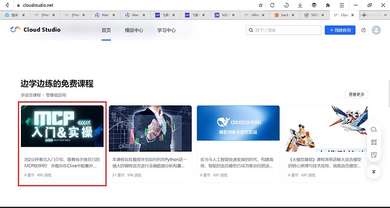Viewport: 390px width, 208px height.
Task: Go back using the browser back arrow
Action: pos(7,5)
